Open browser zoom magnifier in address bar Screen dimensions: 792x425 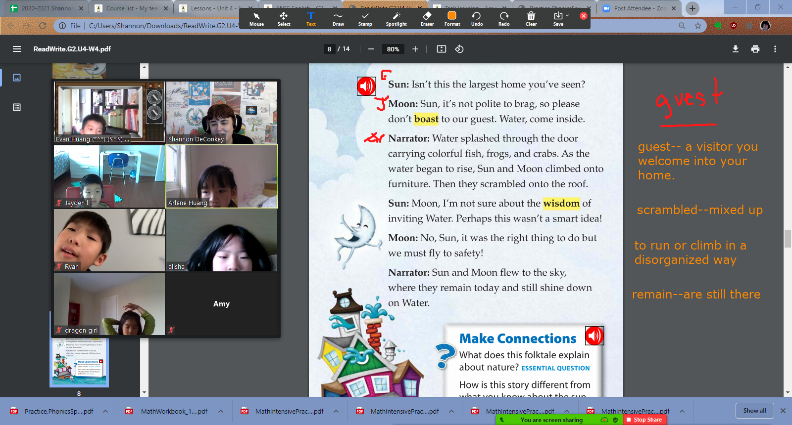pyautogui.click(x=682, y=26)
